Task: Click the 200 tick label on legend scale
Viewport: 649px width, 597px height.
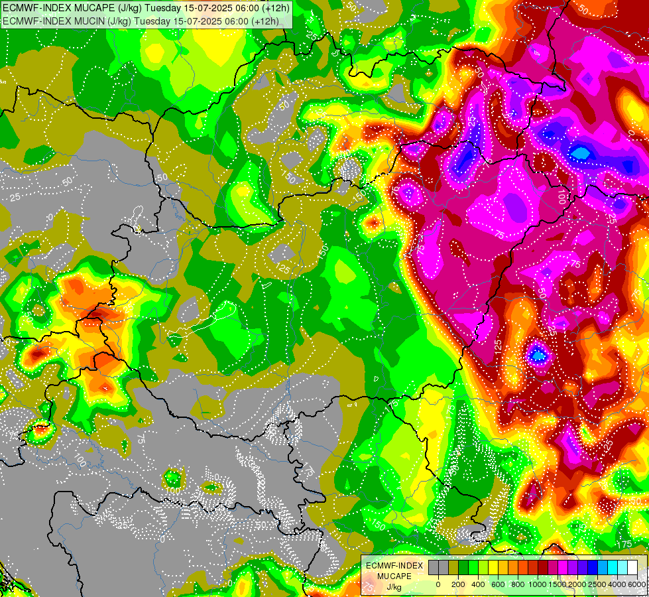Action: pos(458,584)
